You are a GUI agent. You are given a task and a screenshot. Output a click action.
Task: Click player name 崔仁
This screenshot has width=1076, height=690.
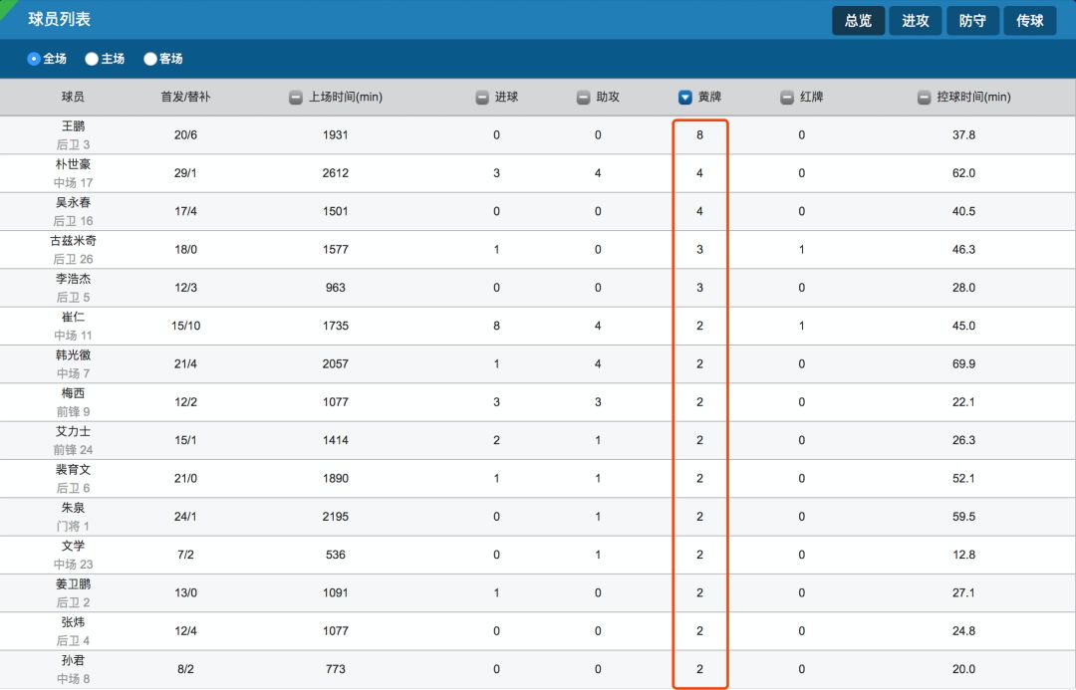pyautogui.click(x=73, y=317)
